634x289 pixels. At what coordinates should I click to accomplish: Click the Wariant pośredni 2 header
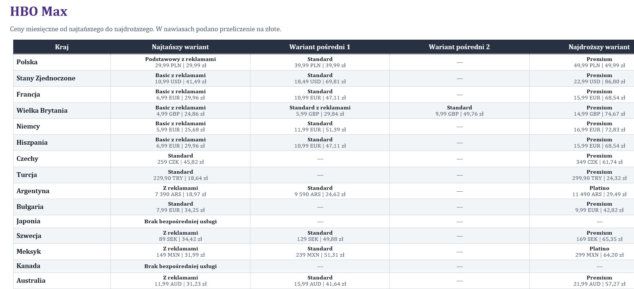(x=459, y=47)
